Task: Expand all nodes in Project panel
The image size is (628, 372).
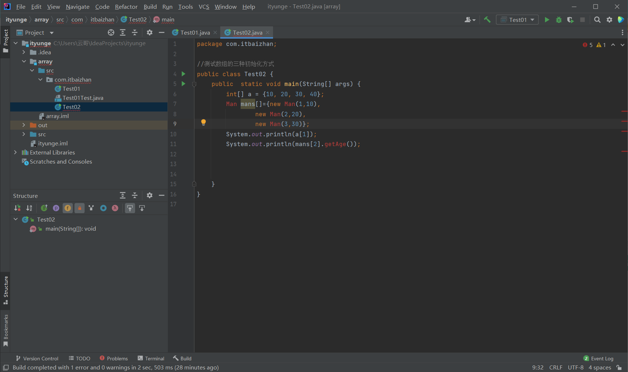Action: click(x=123, y=32)
